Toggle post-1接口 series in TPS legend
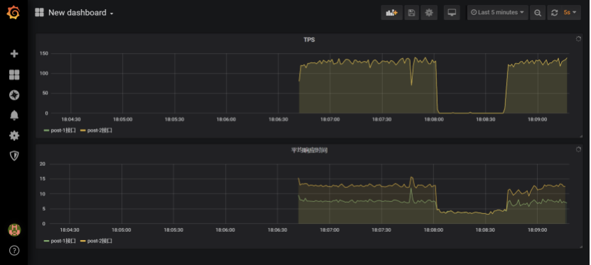Viewport: 591px width, 265px height. 63,130
